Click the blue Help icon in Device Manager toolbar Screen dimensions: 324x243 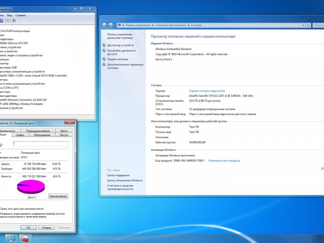tap(2, 21)
